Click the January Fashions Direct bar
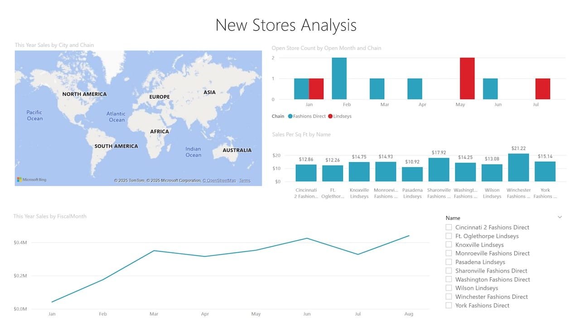This screenshot has height=324, width=580. pyautogui.click(x=301, y=89)
